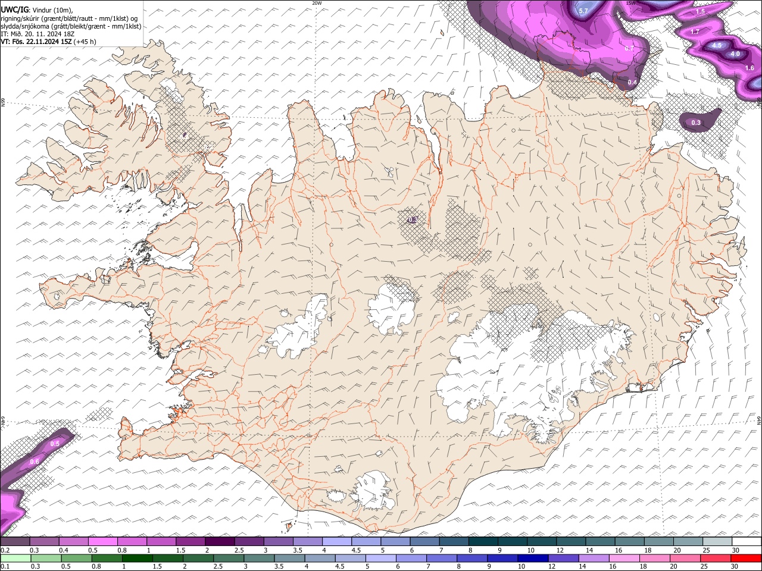Click the '0.3' label in the central highlands
This screenshot has width=762, height=571.
413,220
